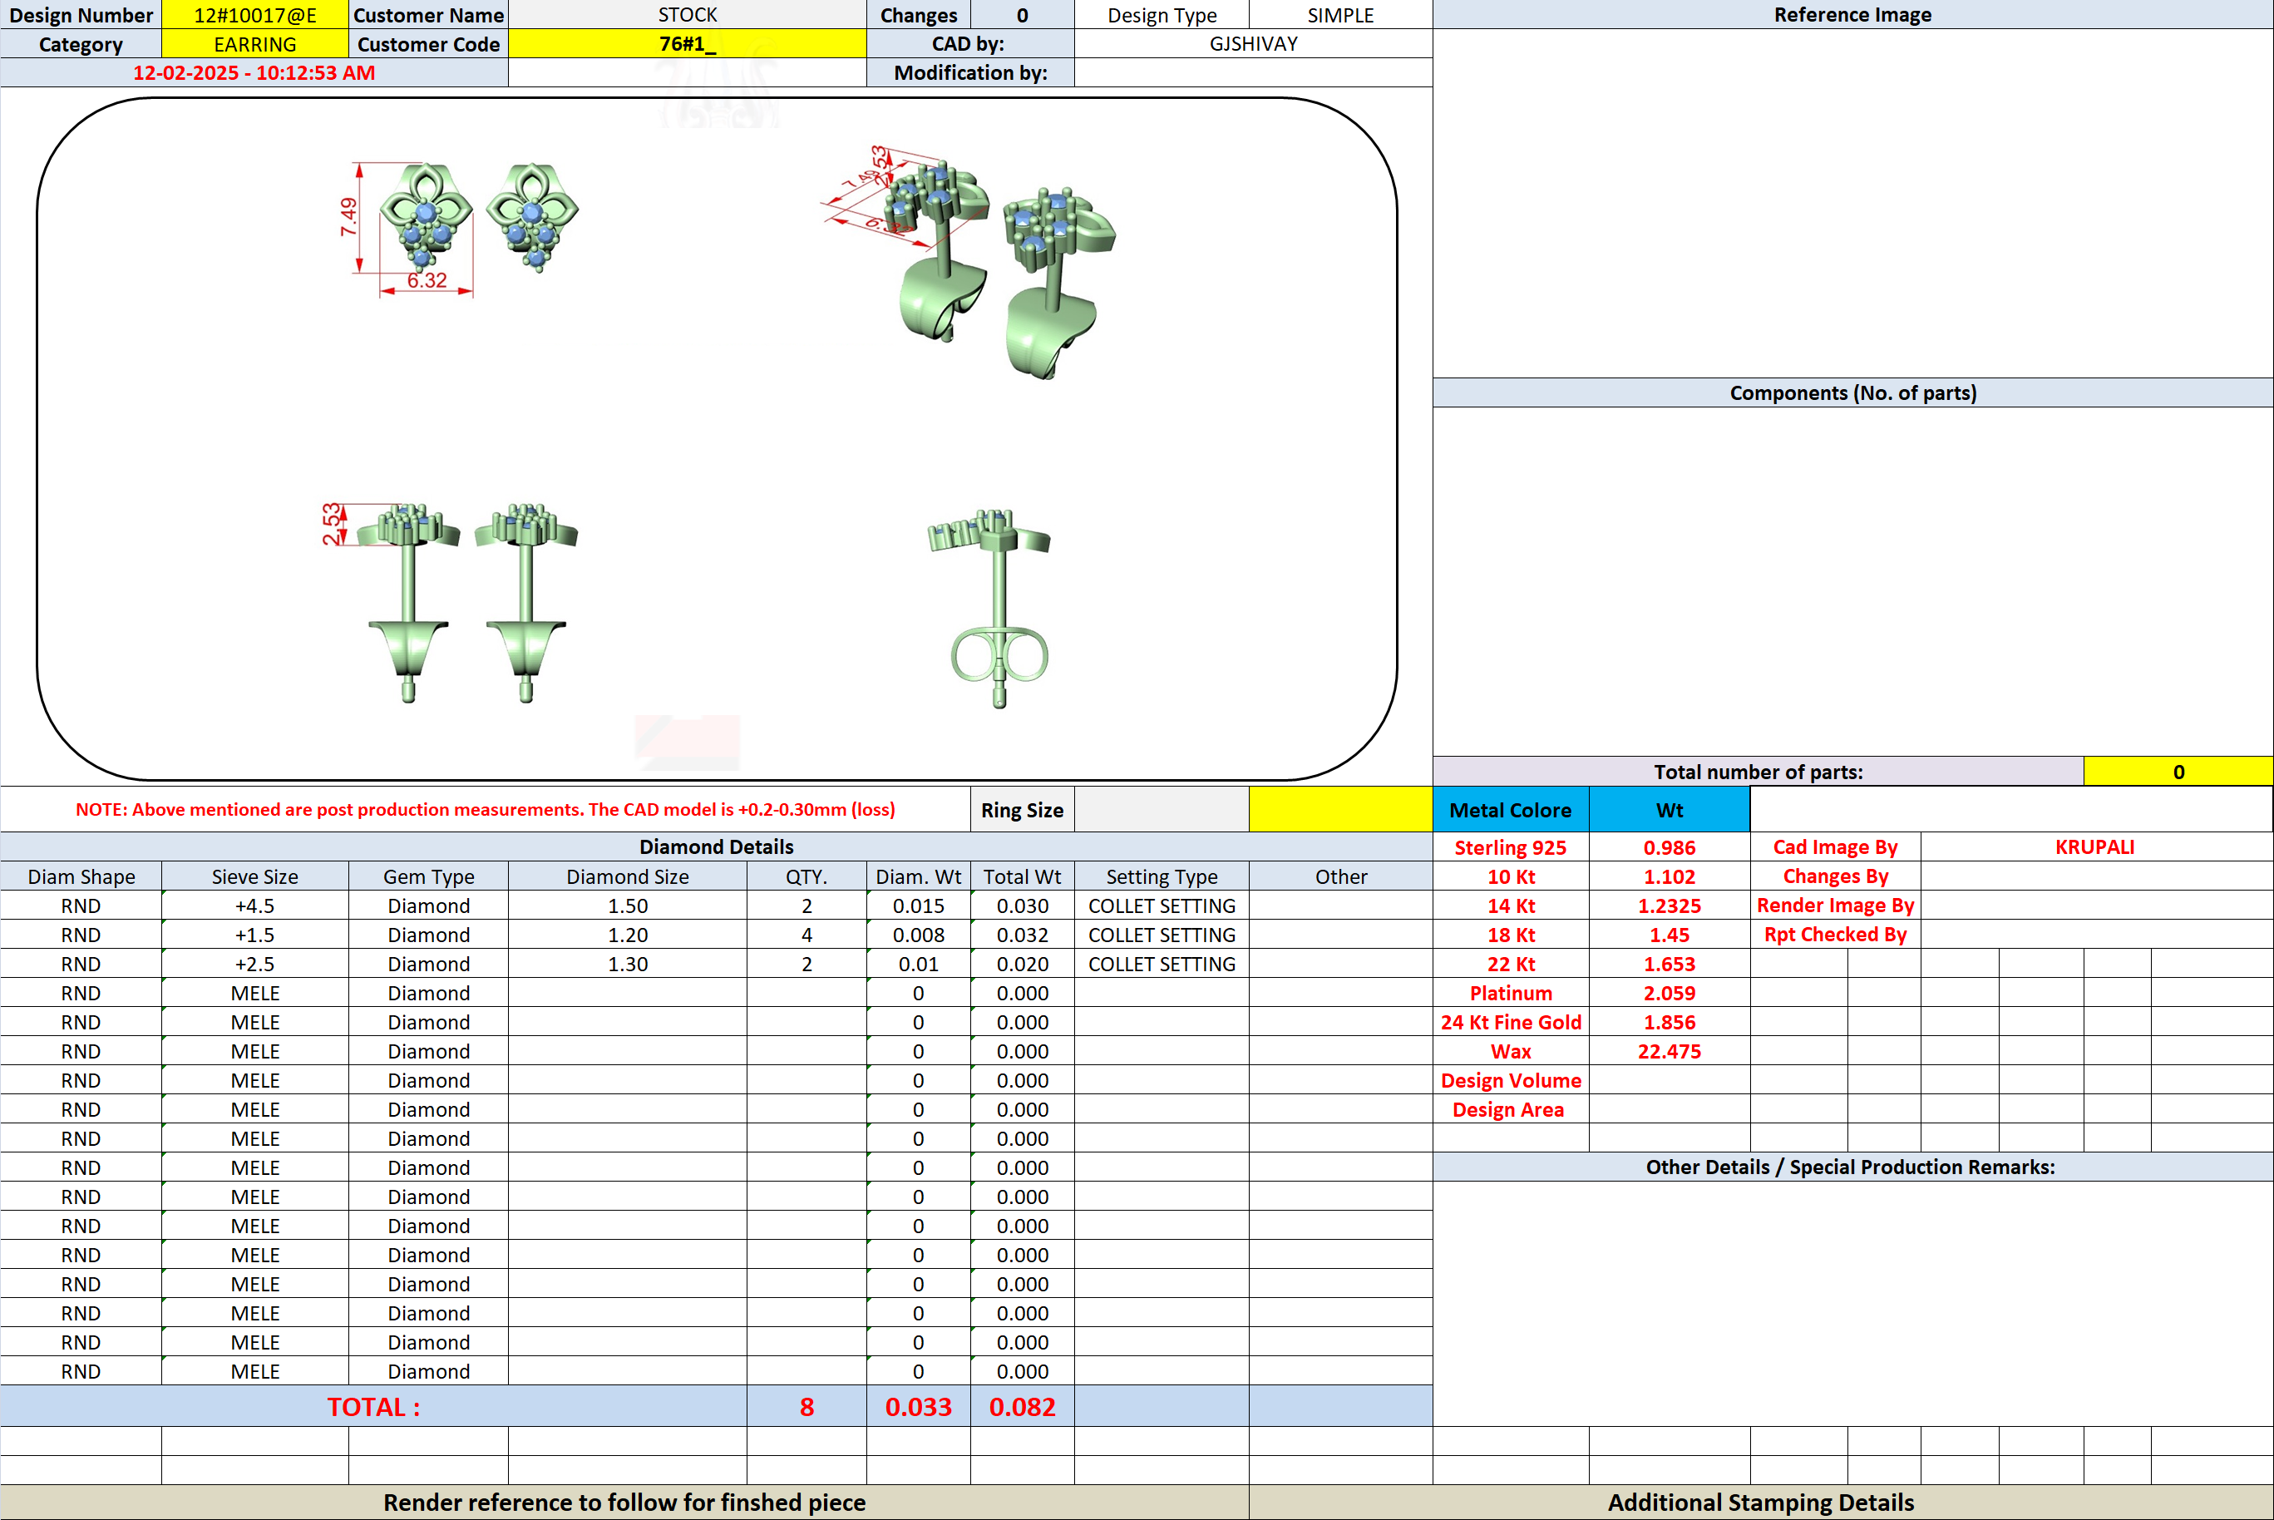Select the customer code 76#1_ cell
Viewport: 2274px width, 1520px height.
coord(688,43)
